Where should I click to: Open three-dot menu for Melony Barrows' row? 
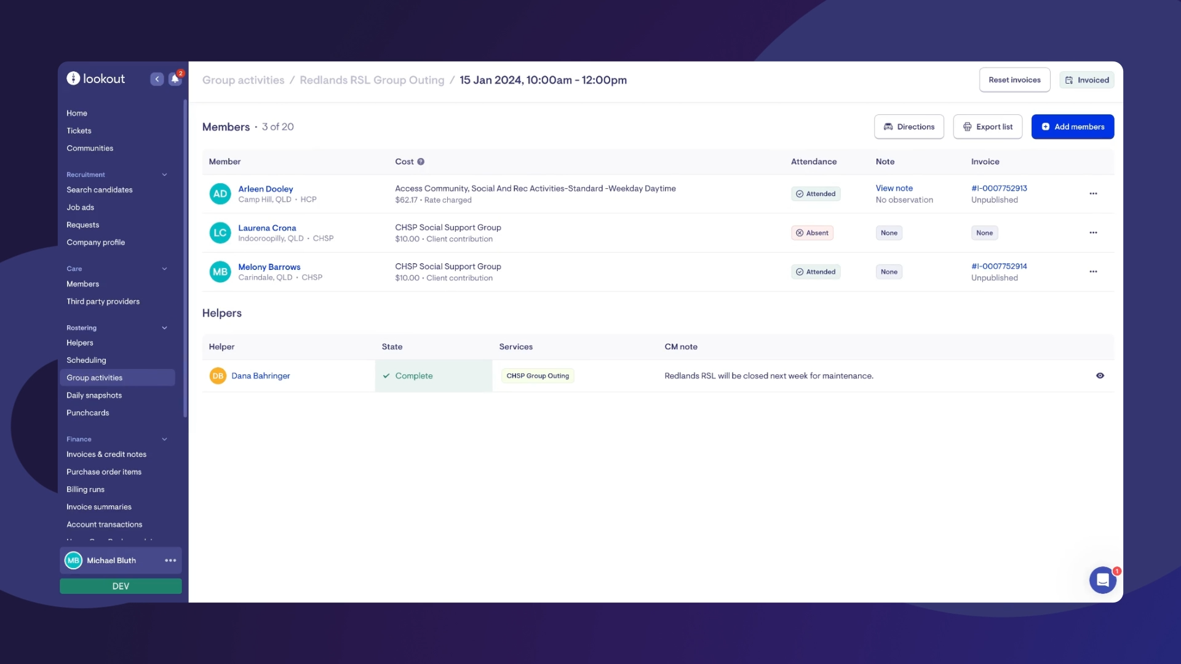click(1093, 272)
